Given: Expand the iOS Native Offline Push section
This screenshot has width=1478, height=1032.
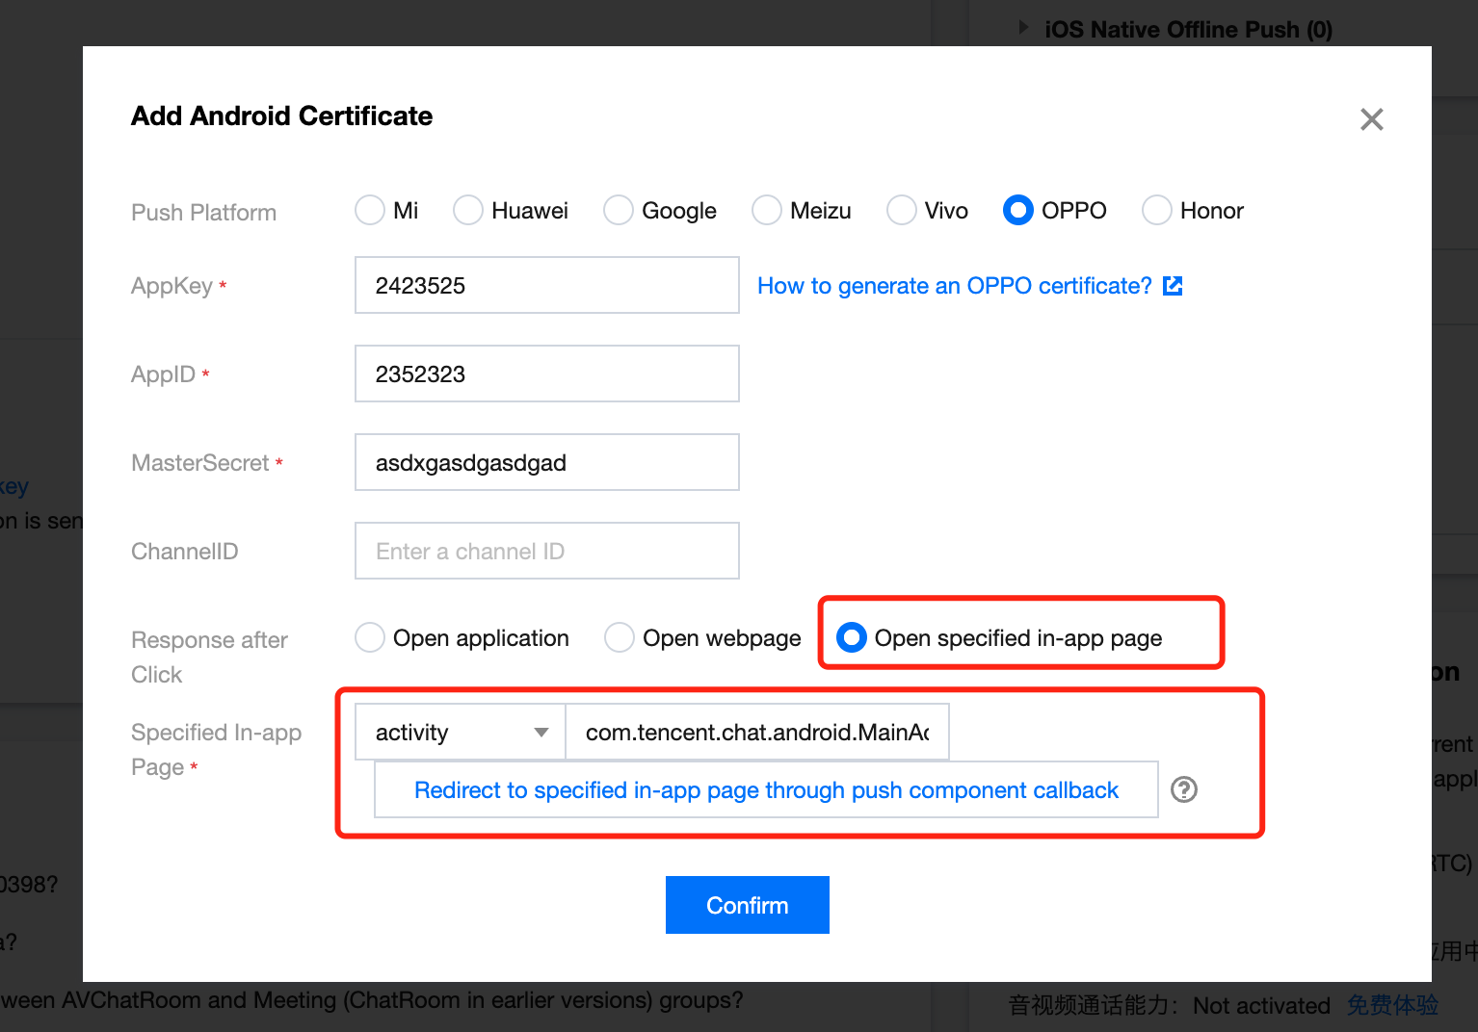Looking at the screenshot, I should click(x=1024, y=29).
